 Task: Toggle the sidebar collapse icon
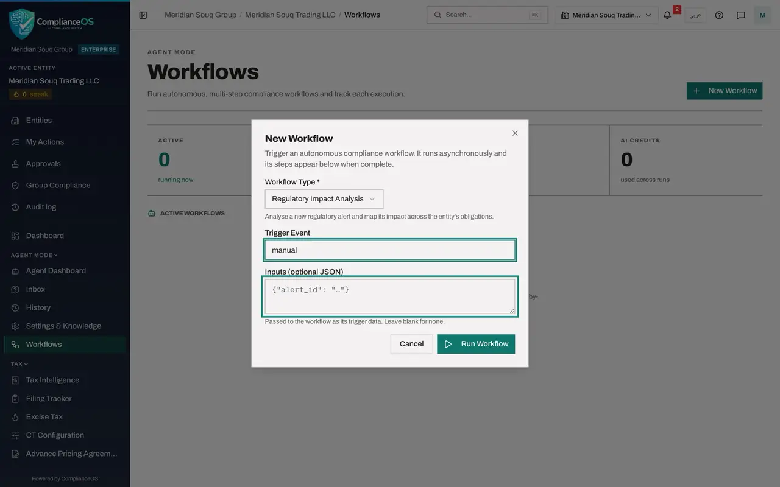143,15
